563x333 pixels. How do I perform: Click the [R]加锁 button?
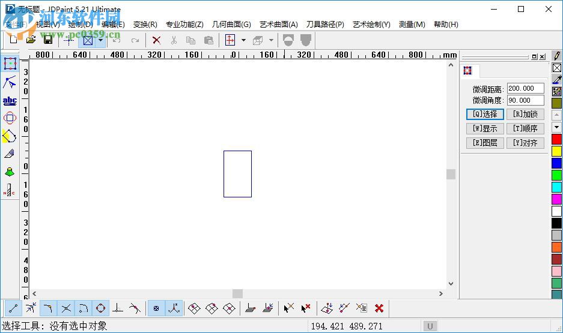tap(525, 115)
